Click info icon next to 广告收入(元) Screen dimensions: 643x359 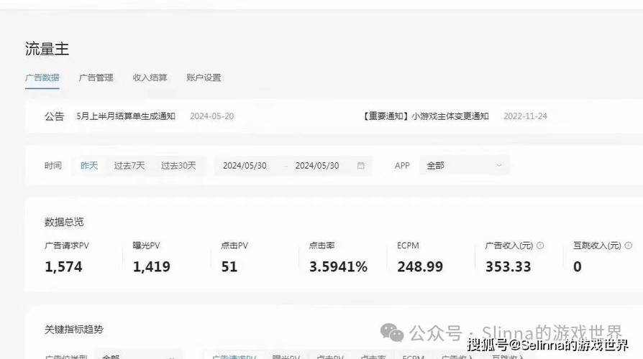[x=540, y=246]
